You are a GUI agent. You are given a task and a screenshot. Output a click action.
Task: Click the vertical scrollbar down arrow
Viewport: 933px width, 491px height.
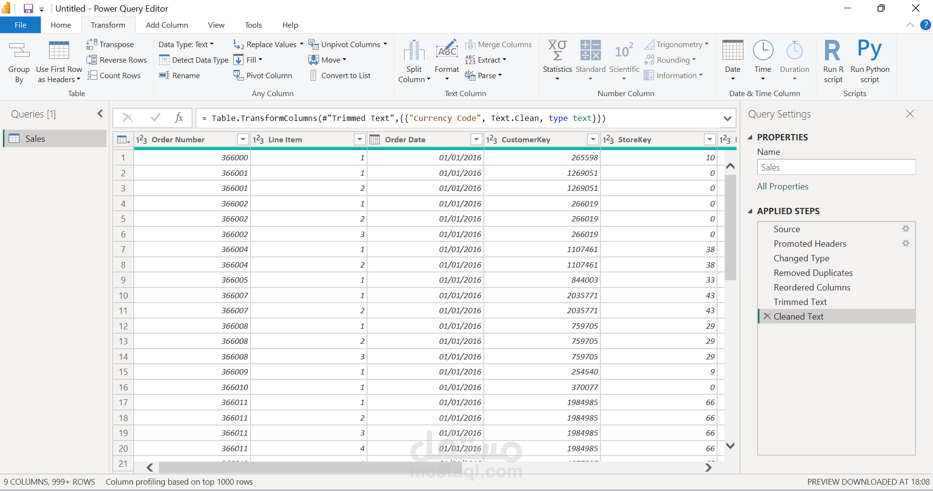click(730, 445)
